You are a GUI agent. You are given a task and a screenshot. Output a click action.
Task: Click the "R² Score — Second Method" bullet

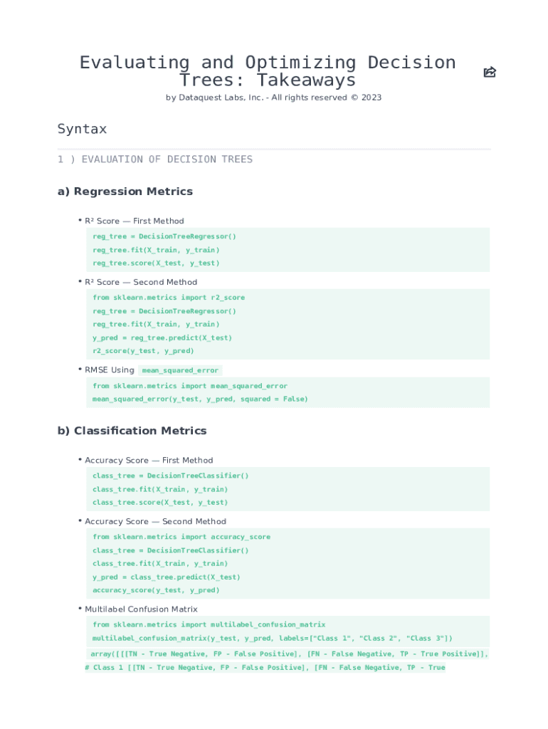coord(141,282)
